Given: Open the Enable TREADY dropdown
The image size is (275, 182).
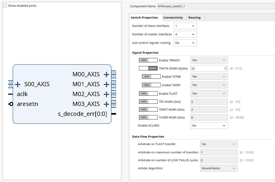Looking at the screenshot, I should pyautogui.click(x=209, y=60).
